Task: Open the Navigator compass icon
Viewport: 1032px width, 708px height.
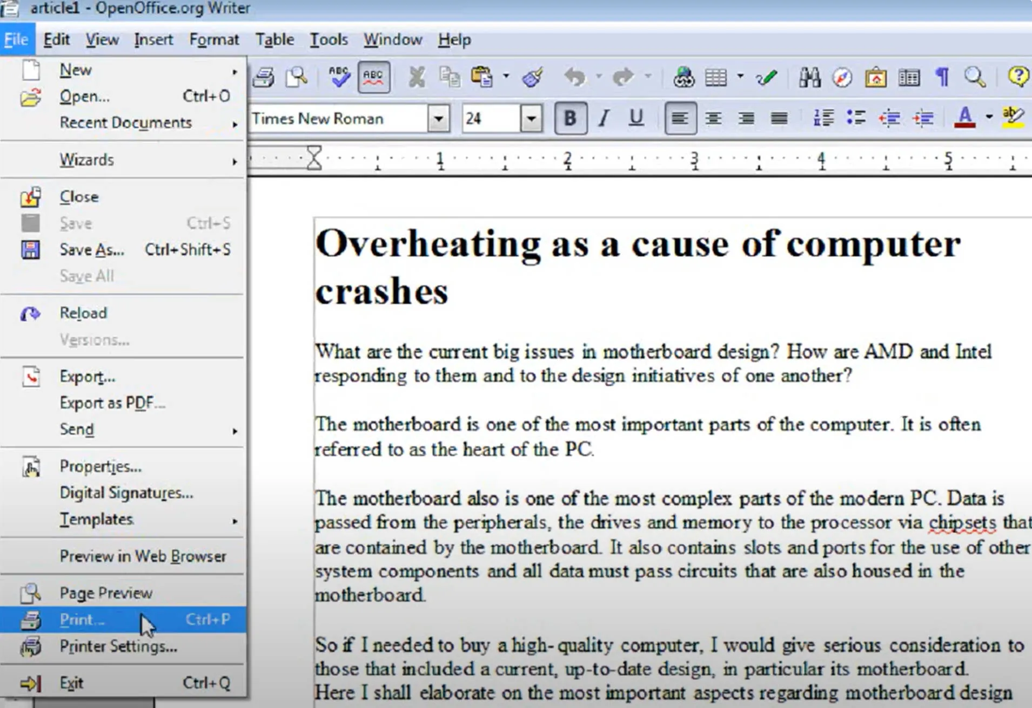Action: (842, 77)
